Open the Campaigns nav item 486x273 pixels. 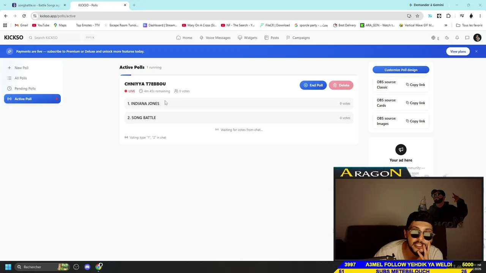click(298, 38)
